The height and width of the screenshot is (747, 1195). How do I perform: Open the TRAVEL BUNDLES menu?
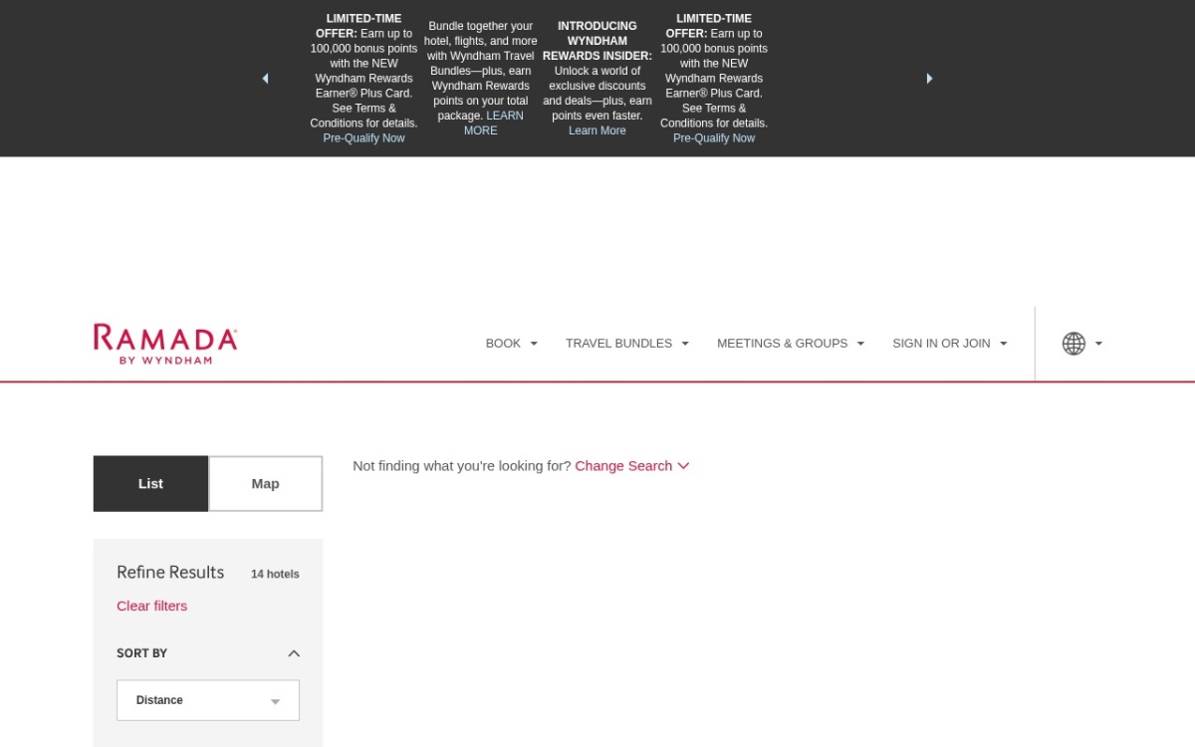pyautogui.click(x=627, y=344)
